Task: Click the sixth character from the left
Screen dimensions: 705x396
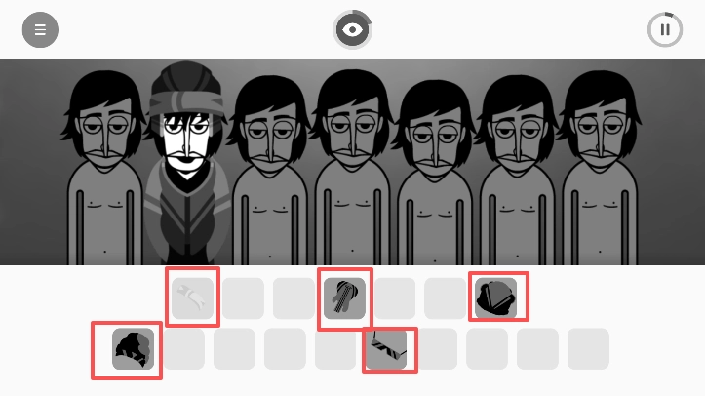Action: coord(517,170)
